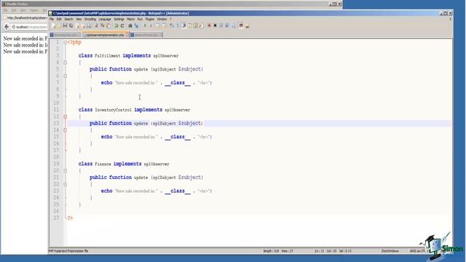This screenshot has height=262, width=466.
Task: Toggle synchronized vertical scrolling
Action: [157, 26]
